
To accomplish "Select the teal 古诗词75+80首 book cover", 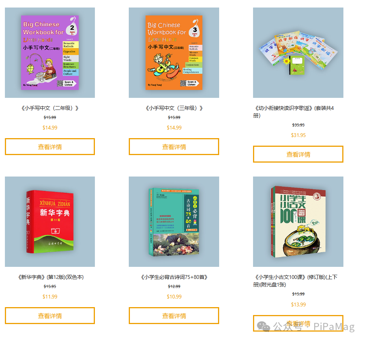I will [x=174, y=222].
